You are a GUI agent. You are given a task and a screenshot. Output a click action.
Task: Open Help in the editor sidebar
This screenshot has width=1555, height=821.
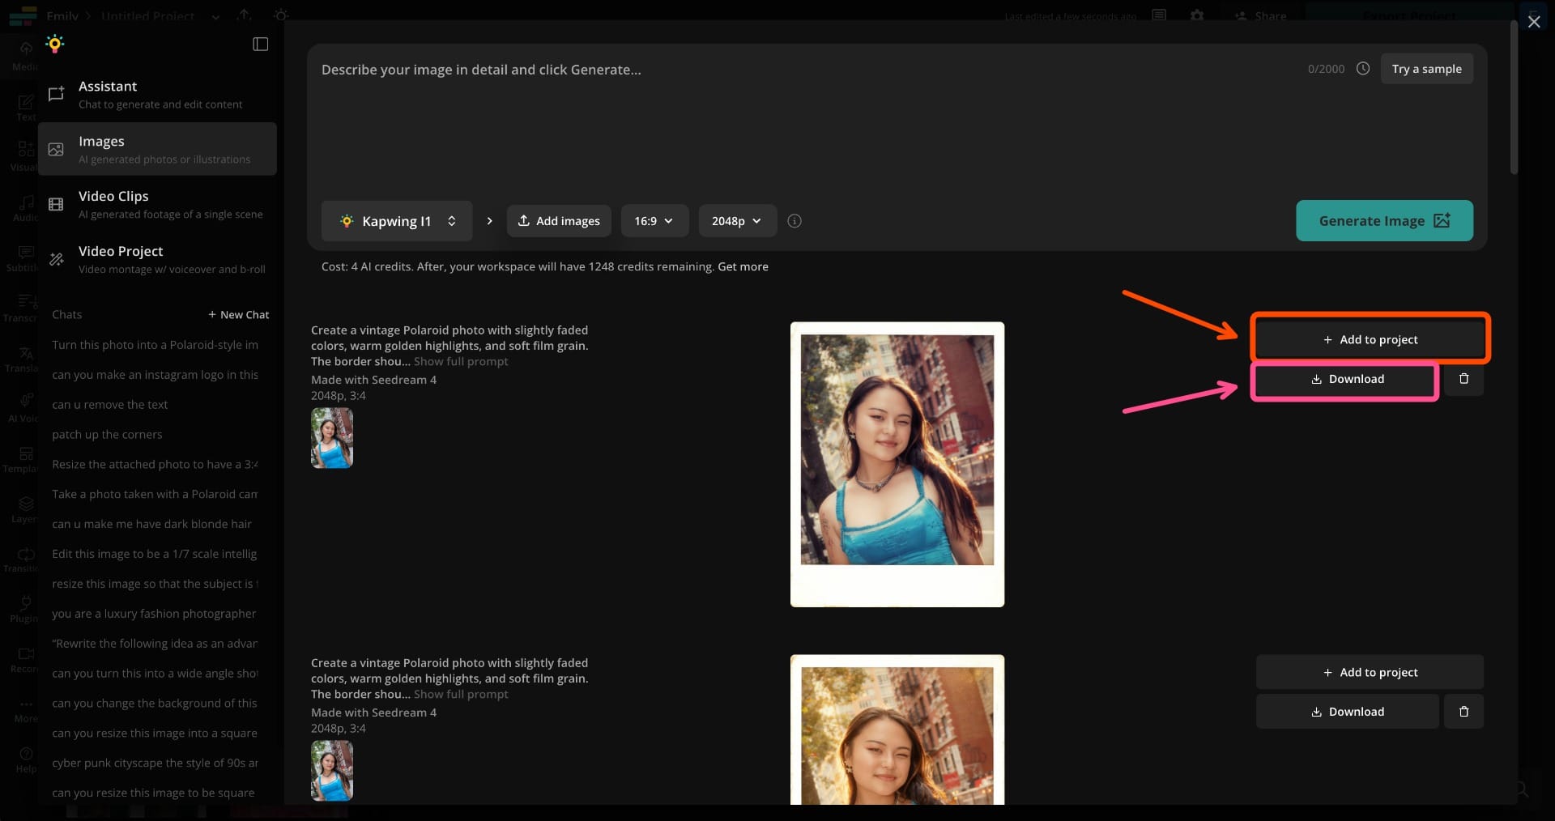(26, 759)
